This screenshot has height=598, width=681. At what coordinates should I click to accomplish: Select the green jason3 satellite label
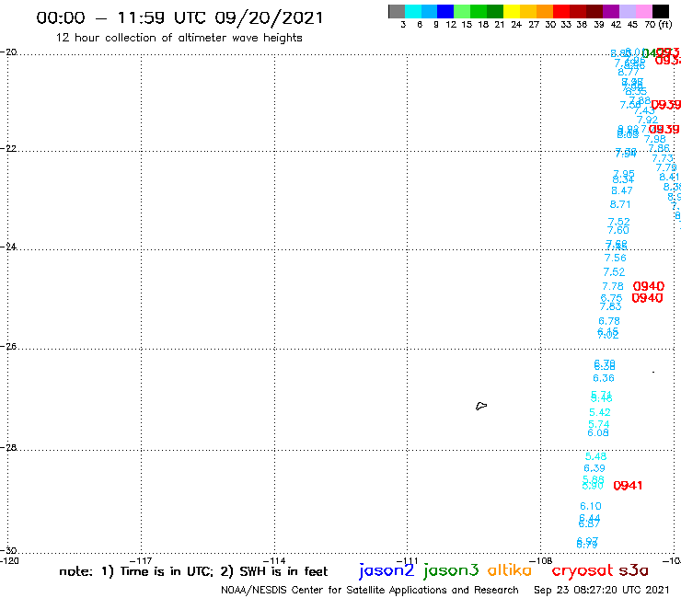coord(451,570)
